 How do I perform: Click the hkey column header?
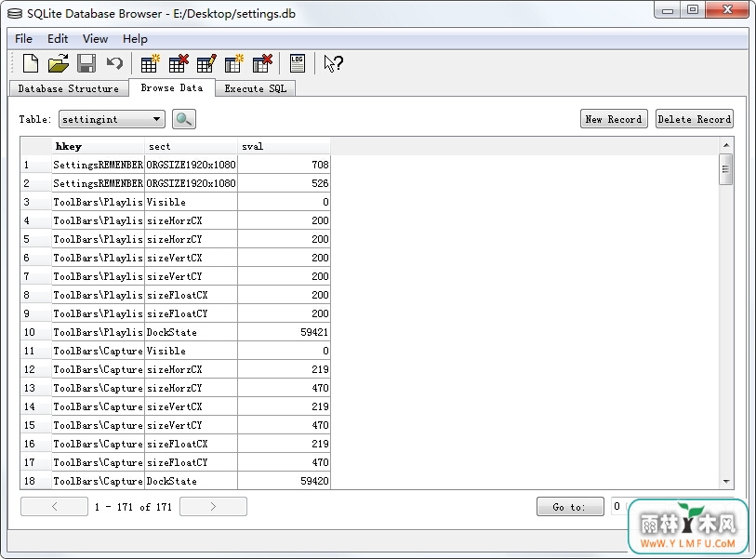98,147
